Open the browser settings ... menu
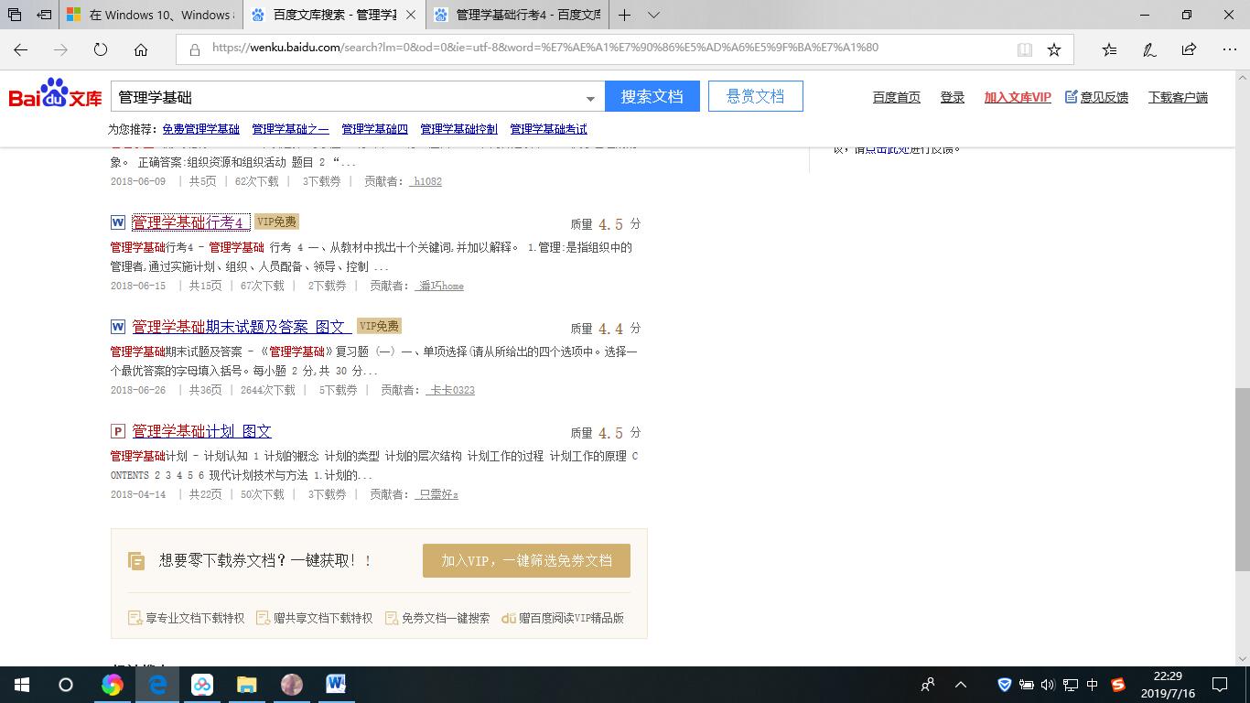 point(1230,49)
